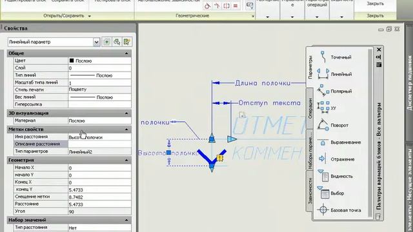This screenshot has height=232, width=413.
Task: Click the Смещение метки value 8.7482
Action: [x=99, y=197]
